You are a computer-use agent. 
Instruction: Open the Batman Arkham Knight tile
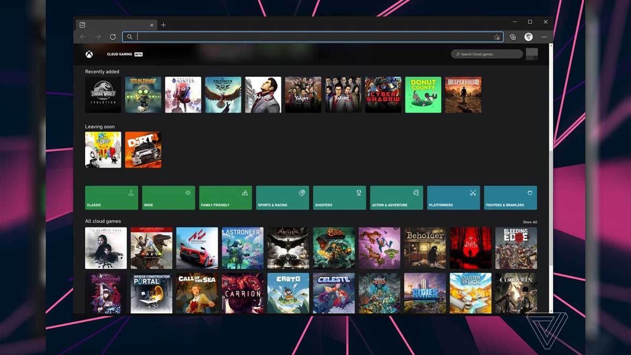pos(288,248)
